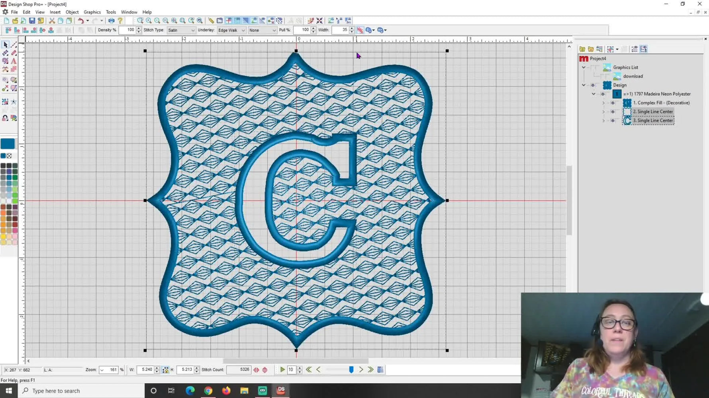Image resolution: width=709 pixels, height=398 pixels.
Task: Click the Play stitch simulation button
Action: pyautogui.click(x=282, y=370)
